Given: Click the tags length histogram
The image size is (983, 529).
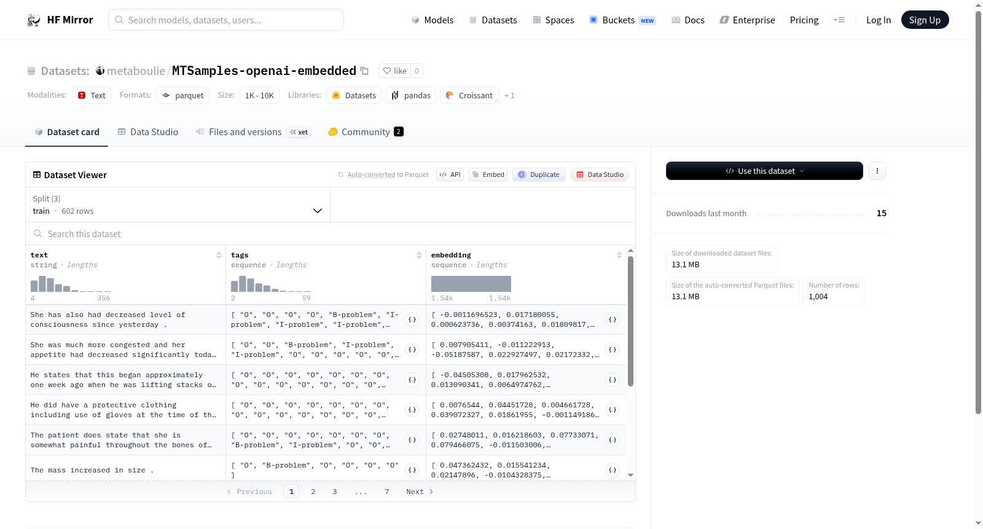Looking at the screenshot, I should pyautogui.click(x=271, y=284).
